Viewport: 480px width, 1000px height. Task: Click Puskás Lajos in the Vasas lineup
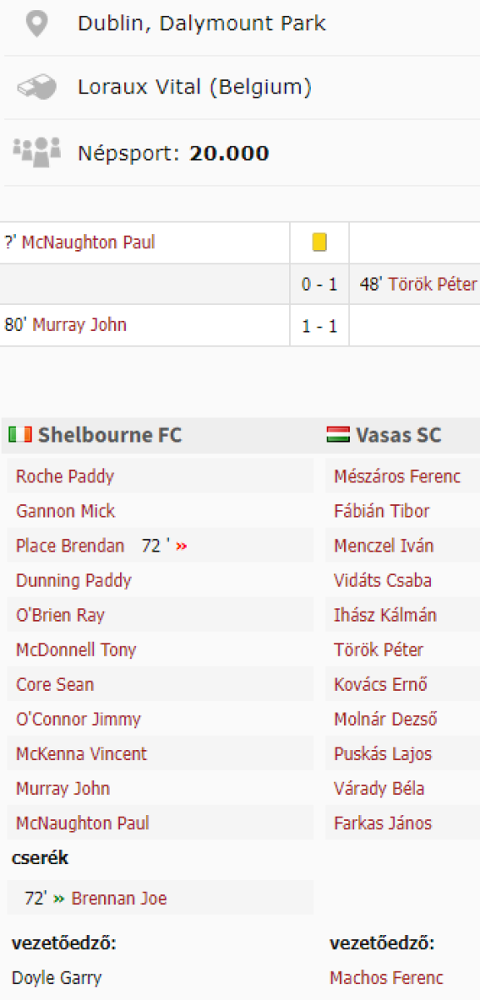pyautogui.click(x=383, y=753)
